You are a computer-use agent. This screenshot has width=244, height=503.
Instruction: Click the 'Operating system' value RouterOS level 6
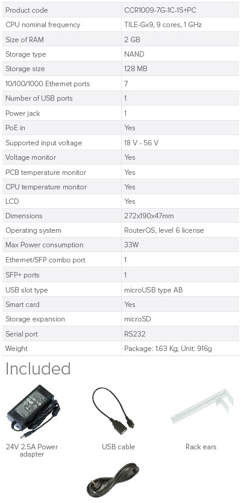[164, 230]
